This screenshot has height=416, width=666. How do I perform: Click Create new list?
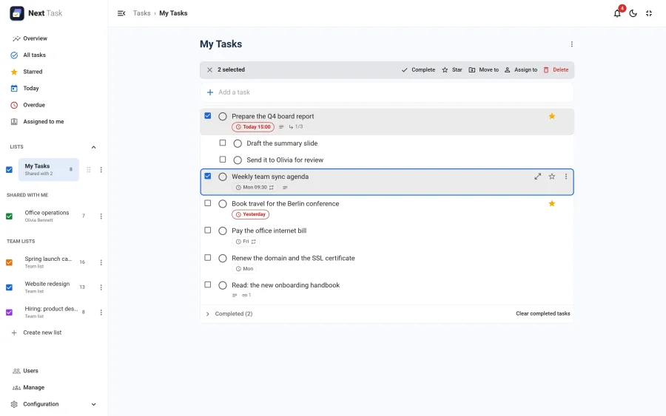42,333
